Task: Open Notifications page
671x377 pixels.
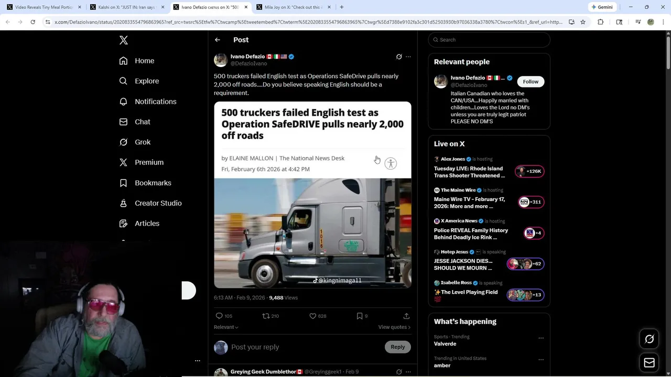Action: pos(148,102)
